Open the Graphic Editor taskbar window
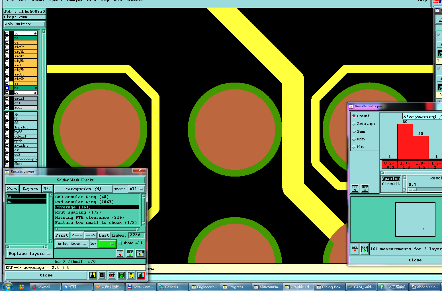 (298, 287)
